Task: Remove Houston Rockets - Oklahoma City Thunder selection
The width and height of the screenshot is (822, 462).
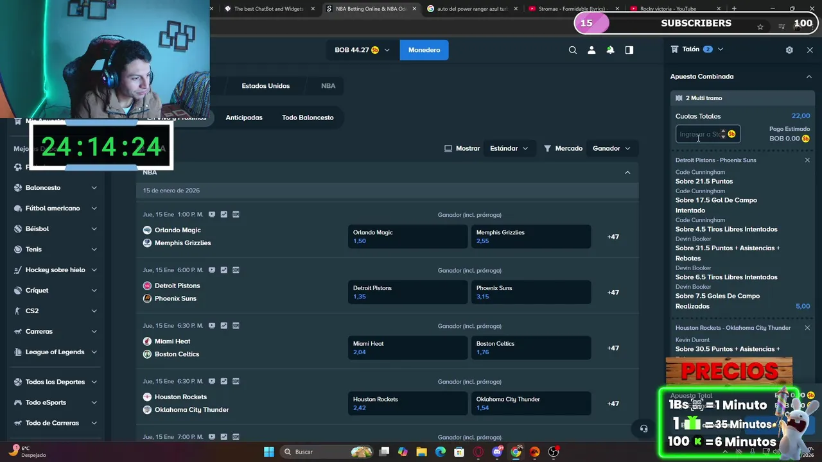Action: click(807, 328)
